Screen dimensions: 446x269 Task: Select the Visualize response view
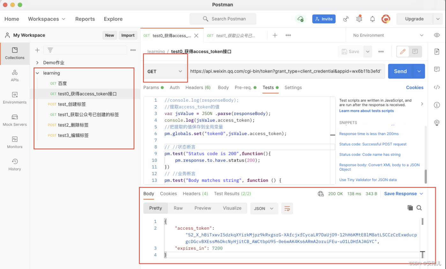(232, 208)
